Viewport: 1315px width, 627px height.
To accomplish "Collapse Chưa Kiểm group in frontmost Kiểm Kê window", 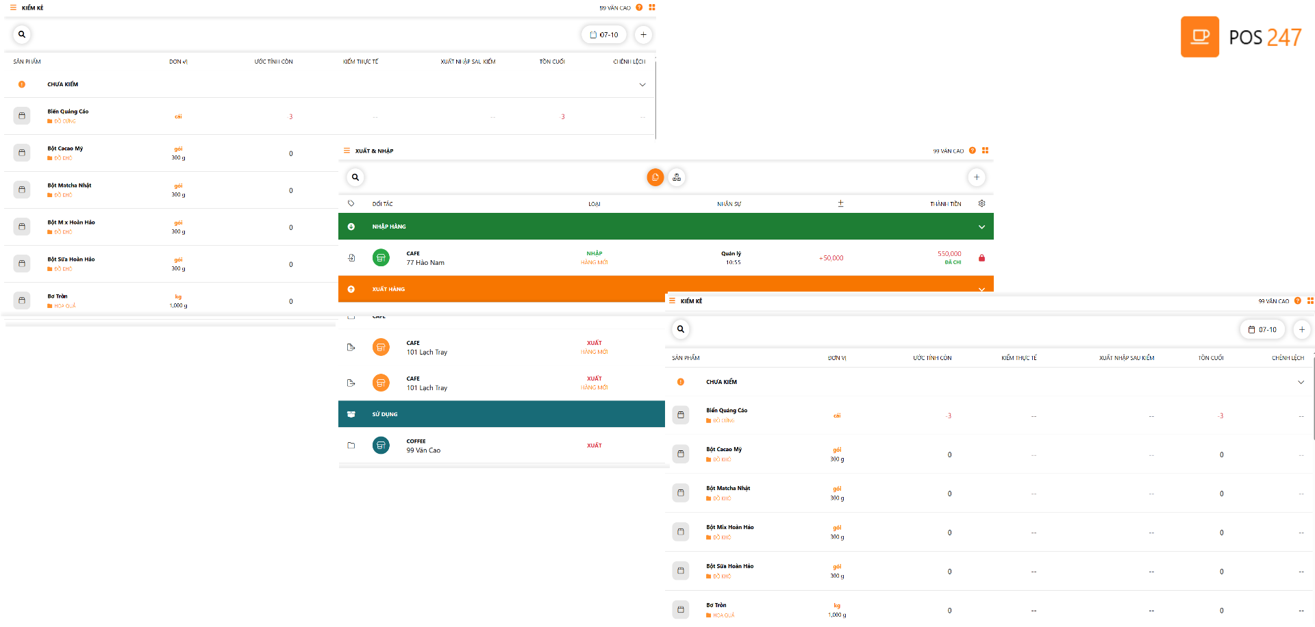I will coord(1301,382).
